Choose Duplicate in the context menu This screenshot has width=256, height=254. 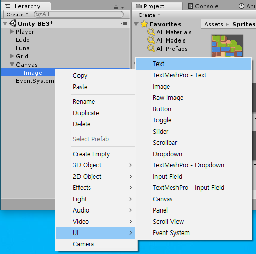pos(95,113)
